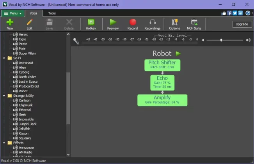
Task: Select the Ogre voice
Action: [22, 39]
